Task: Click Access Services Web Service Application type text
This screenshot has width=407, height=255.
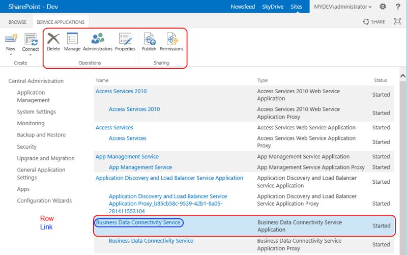Action: click(306, 127)
